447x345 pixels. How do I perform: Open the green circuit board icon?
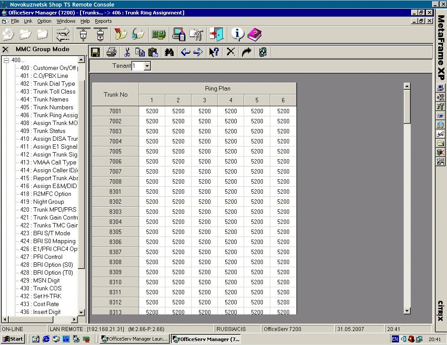[158, 35]
